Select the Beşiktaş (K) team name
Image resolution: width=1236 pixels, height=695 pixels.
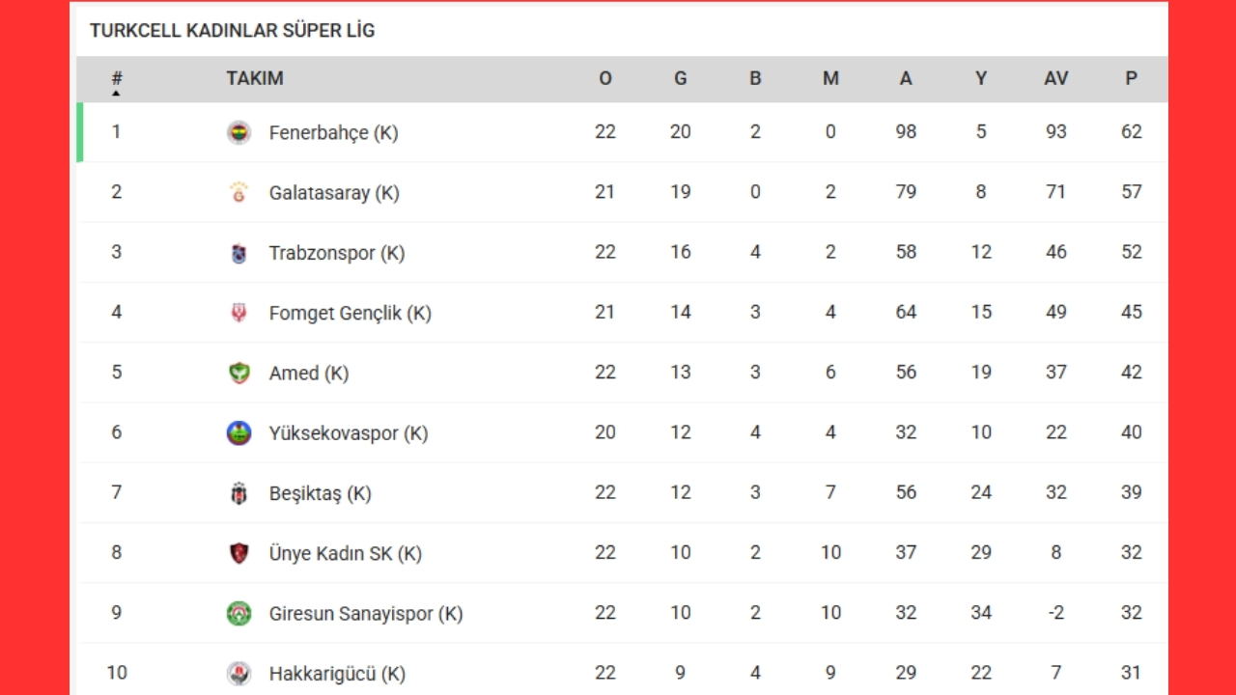[x=320, y=493]
